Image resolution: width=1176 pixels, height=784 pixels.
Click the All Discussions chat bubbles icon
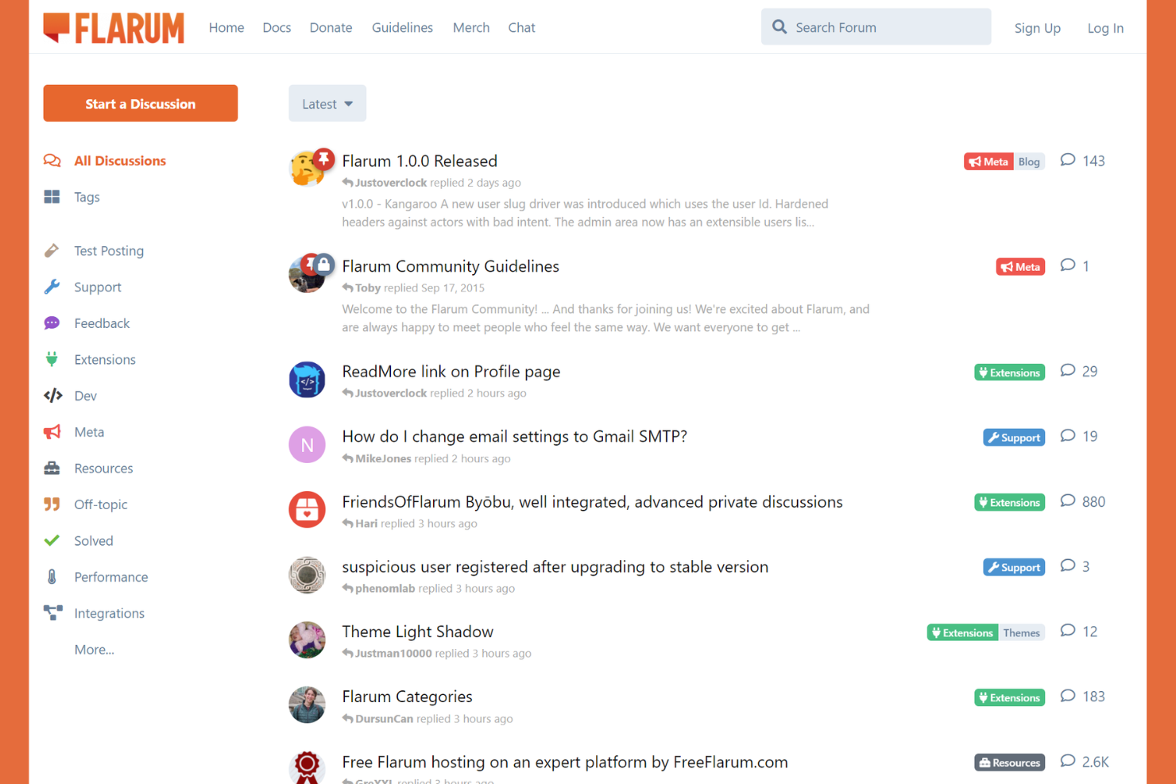click(x=52, y=160)
